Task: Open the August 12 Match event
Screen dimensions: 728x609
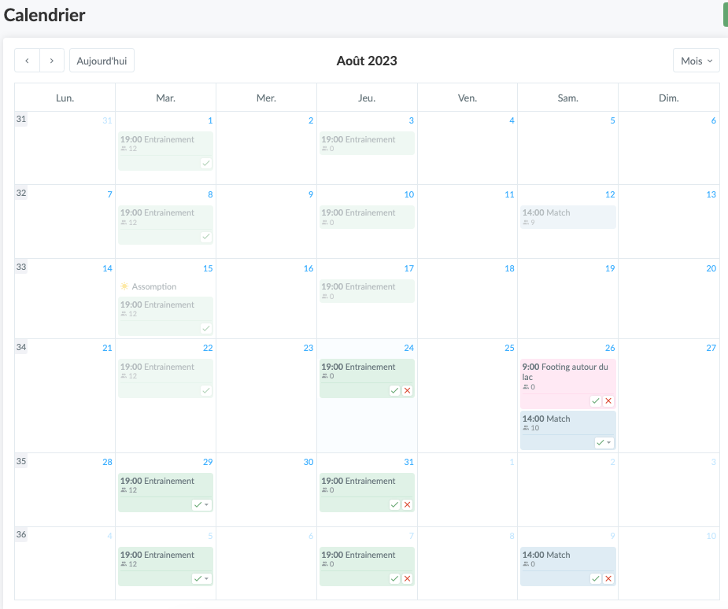Action: tap(567, 216)
